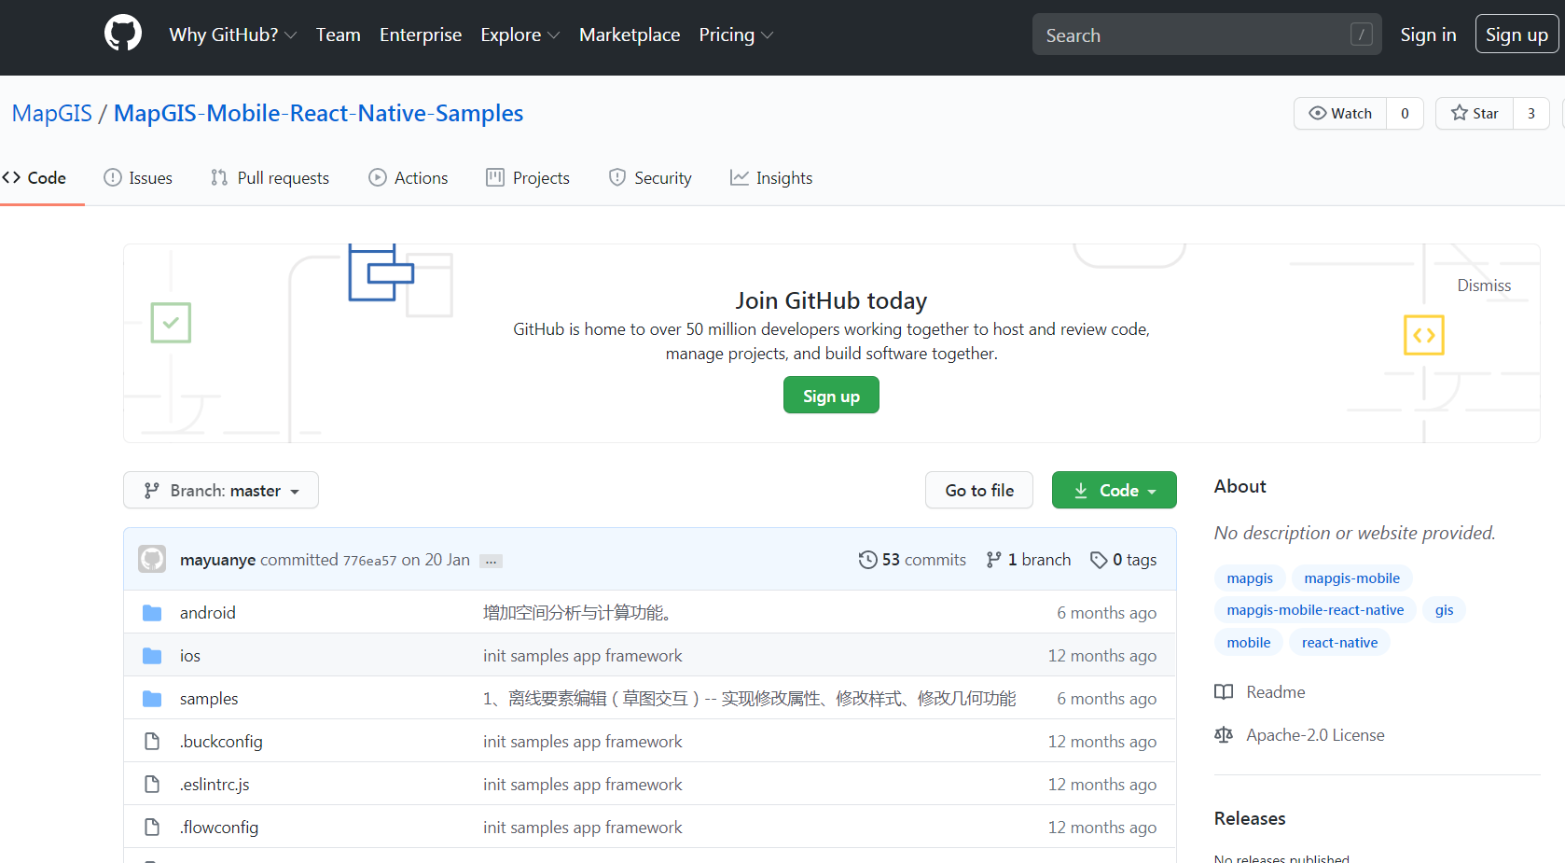Screen dimensions: 1565x863
Task: Click the branch icon next to 1 branch
Action: pos(994,560)
